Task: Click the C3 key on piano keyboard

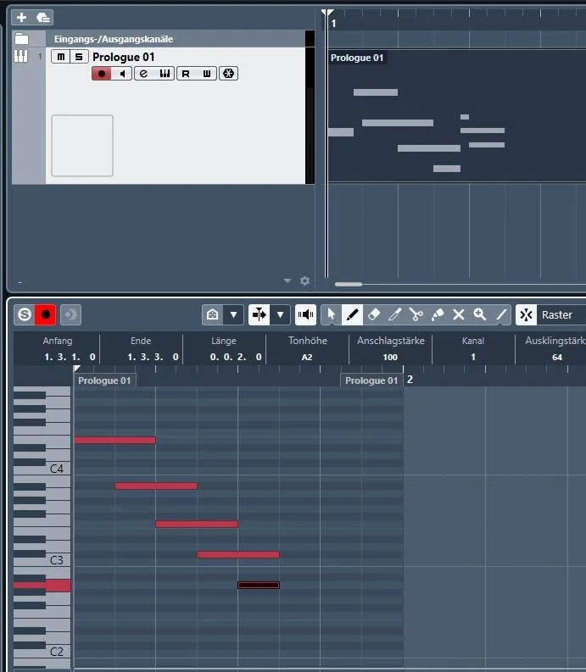Action: [57, 560]
